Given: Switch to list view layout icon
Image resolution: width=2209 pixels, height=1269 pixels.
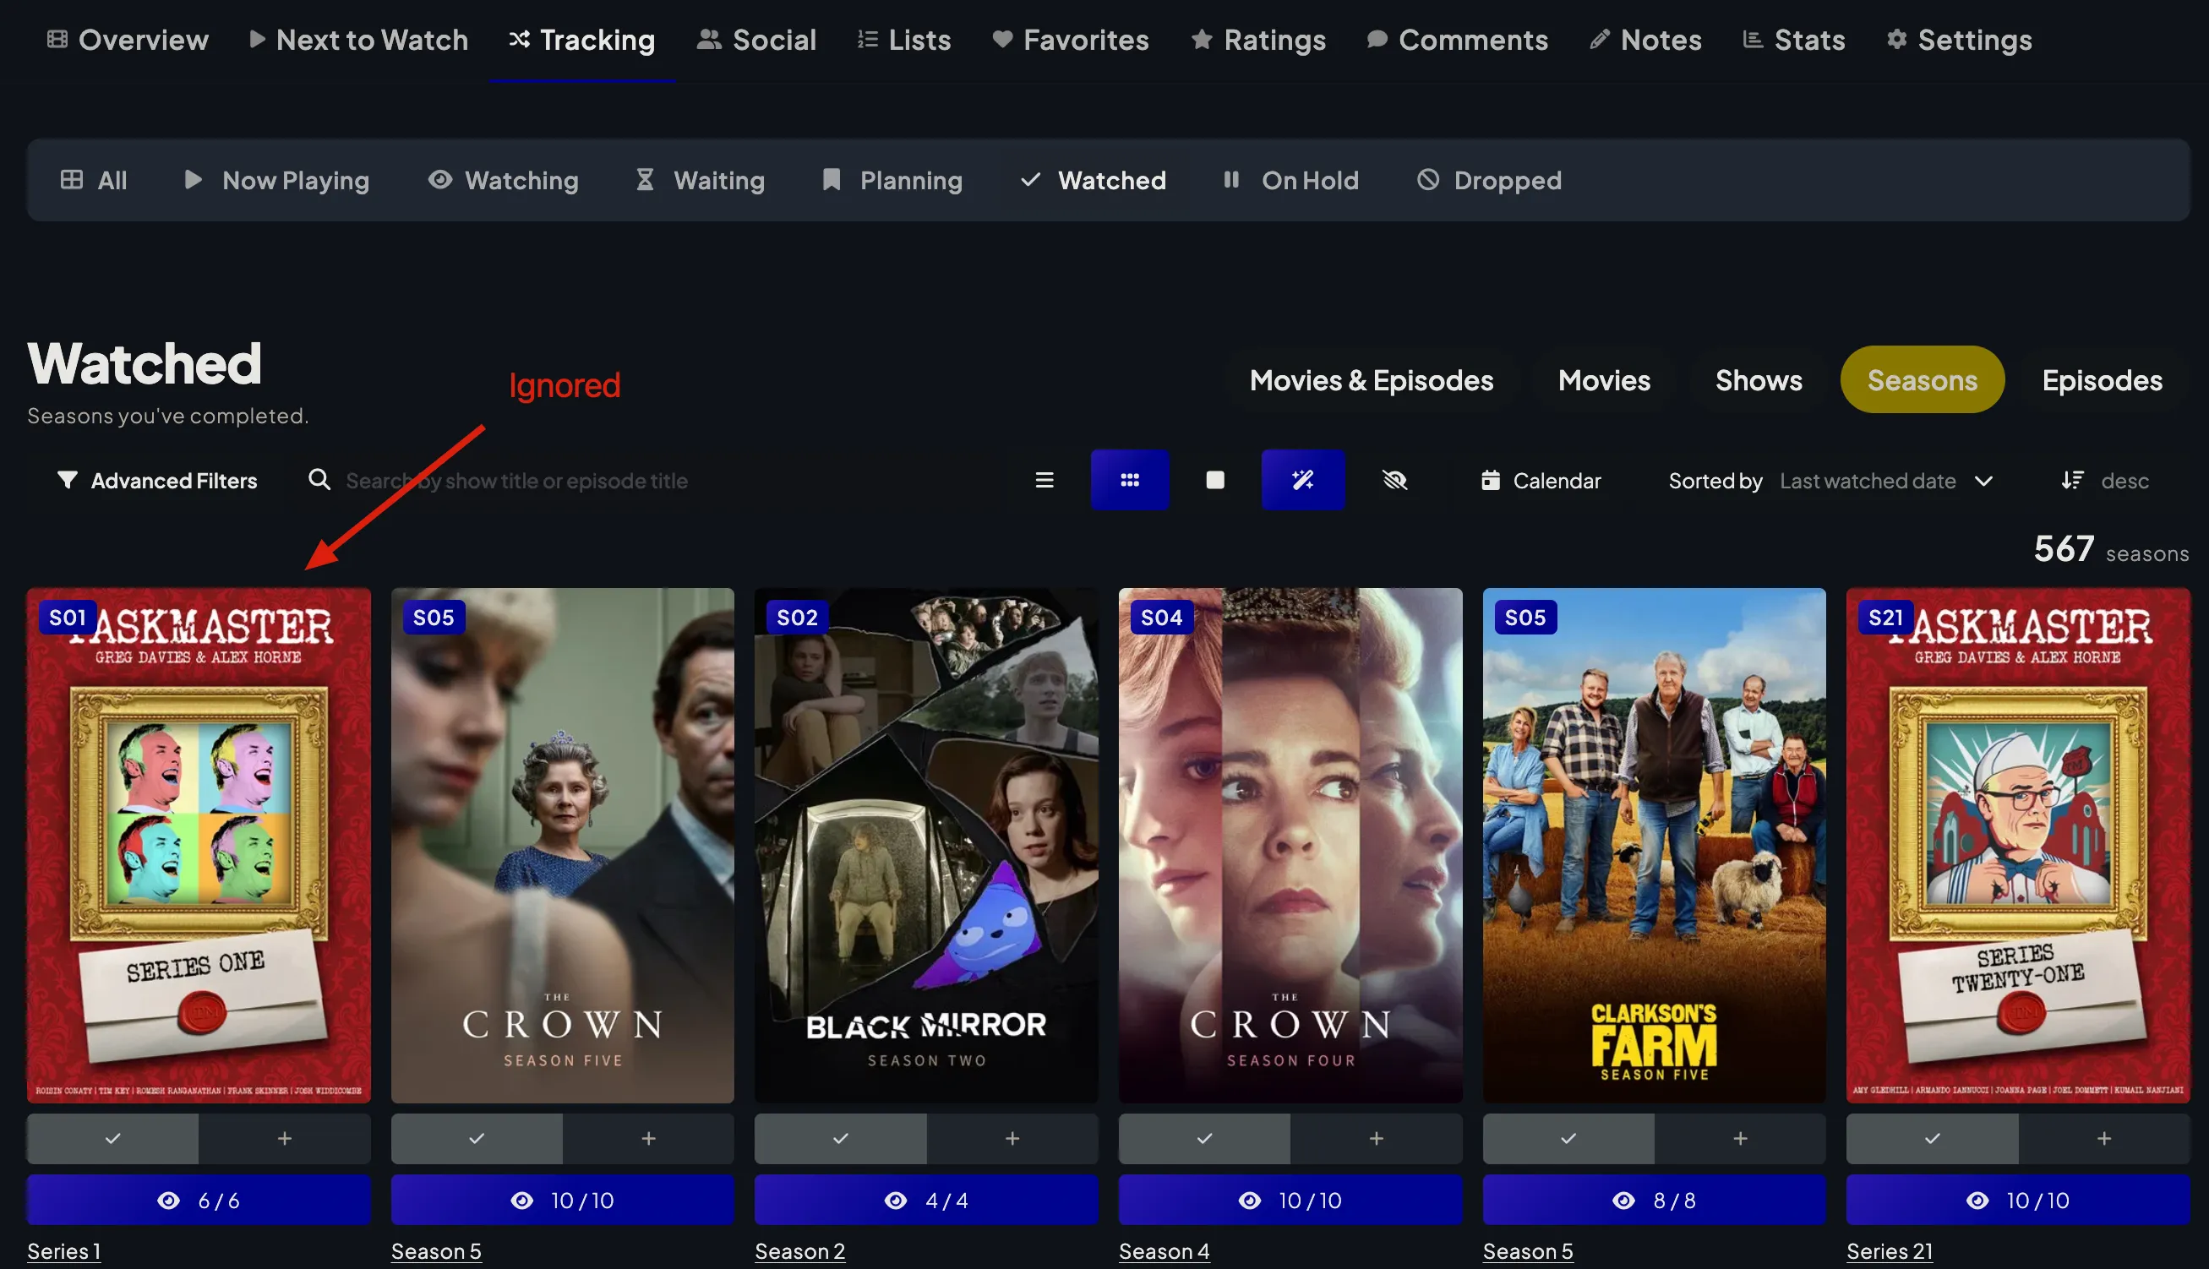Looking at the screenshot, I should pyautogui.click(x=1045, y=480).
